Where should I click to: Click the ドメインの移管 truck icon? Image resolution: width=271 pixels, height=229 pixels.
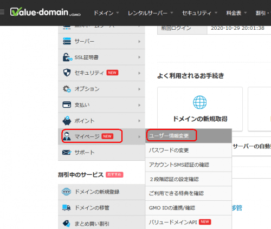click(x=66, y=208)
